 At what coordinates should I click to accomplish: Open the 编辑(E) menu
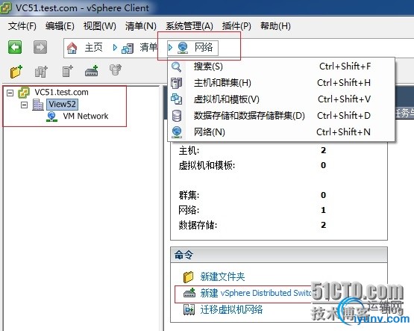click(60, 26)
